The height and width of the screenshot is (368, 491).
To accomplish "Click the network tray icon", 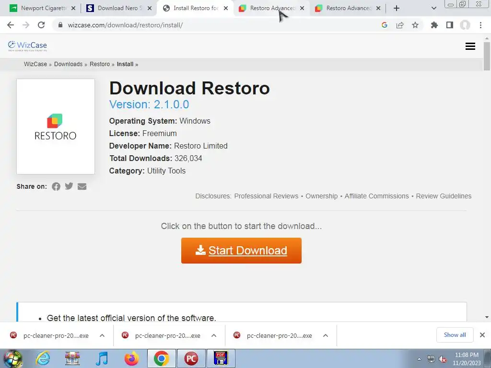I will coord(431,359).
